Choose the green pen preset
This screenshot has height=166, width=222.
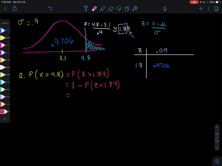pyautogui.click(x=5, y=89)
